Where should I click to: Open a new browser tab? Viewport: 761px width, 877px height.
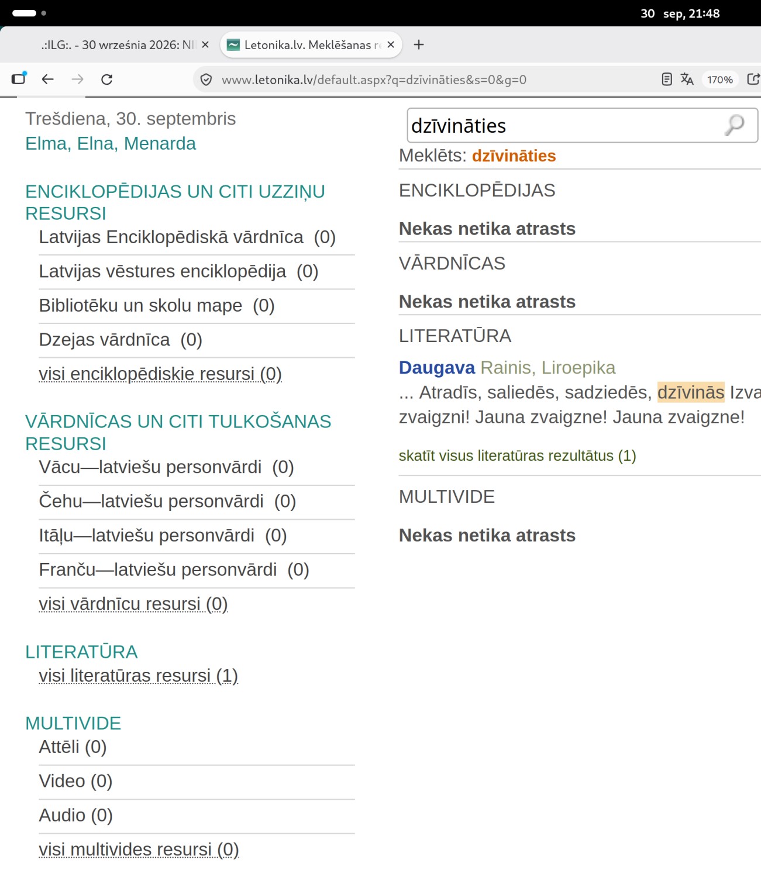(x=419, y=44)
